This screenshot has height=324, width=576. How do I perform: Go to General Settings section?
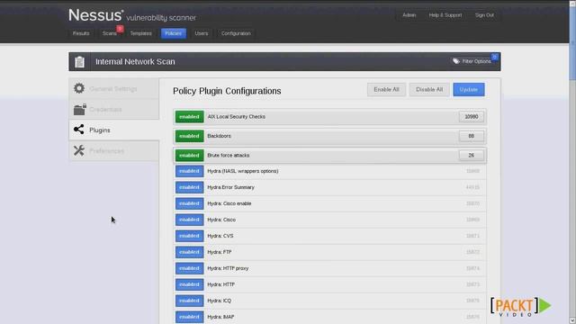pyautogui.click(x=114, y=88)
